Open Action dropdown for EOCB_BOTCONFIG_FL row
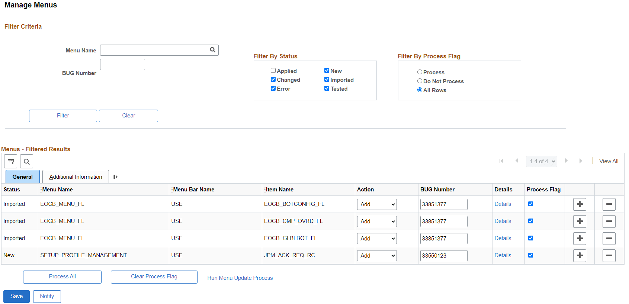The height and width of the screenshot is (304, 629). click(x=377, y=204)
